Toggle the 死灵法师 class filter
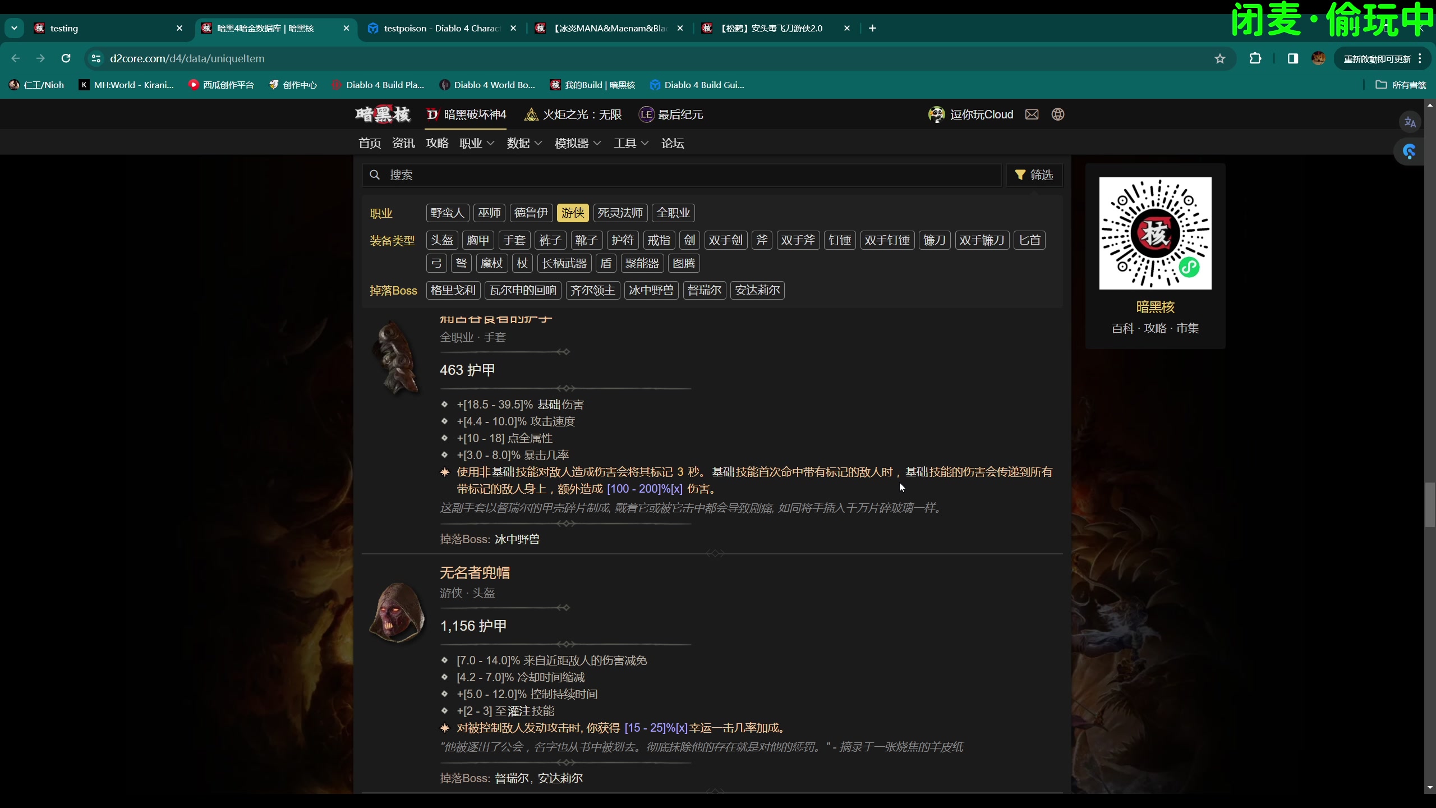1436x808 pixels. 620,213
